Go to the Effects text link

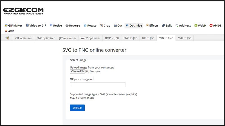[x=154, y=25]
